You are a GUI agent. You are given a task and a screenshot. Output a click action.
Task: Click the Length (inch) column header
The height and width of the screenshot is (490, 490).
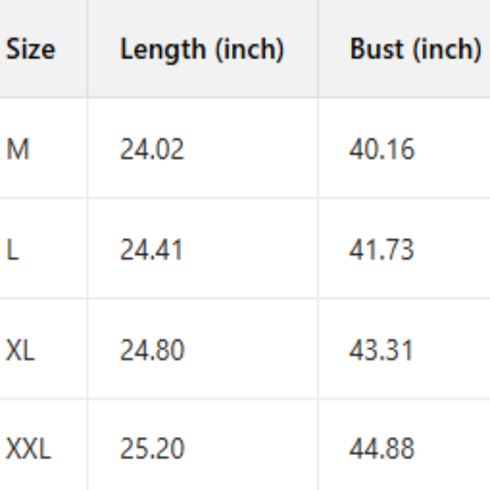point(202,50)
